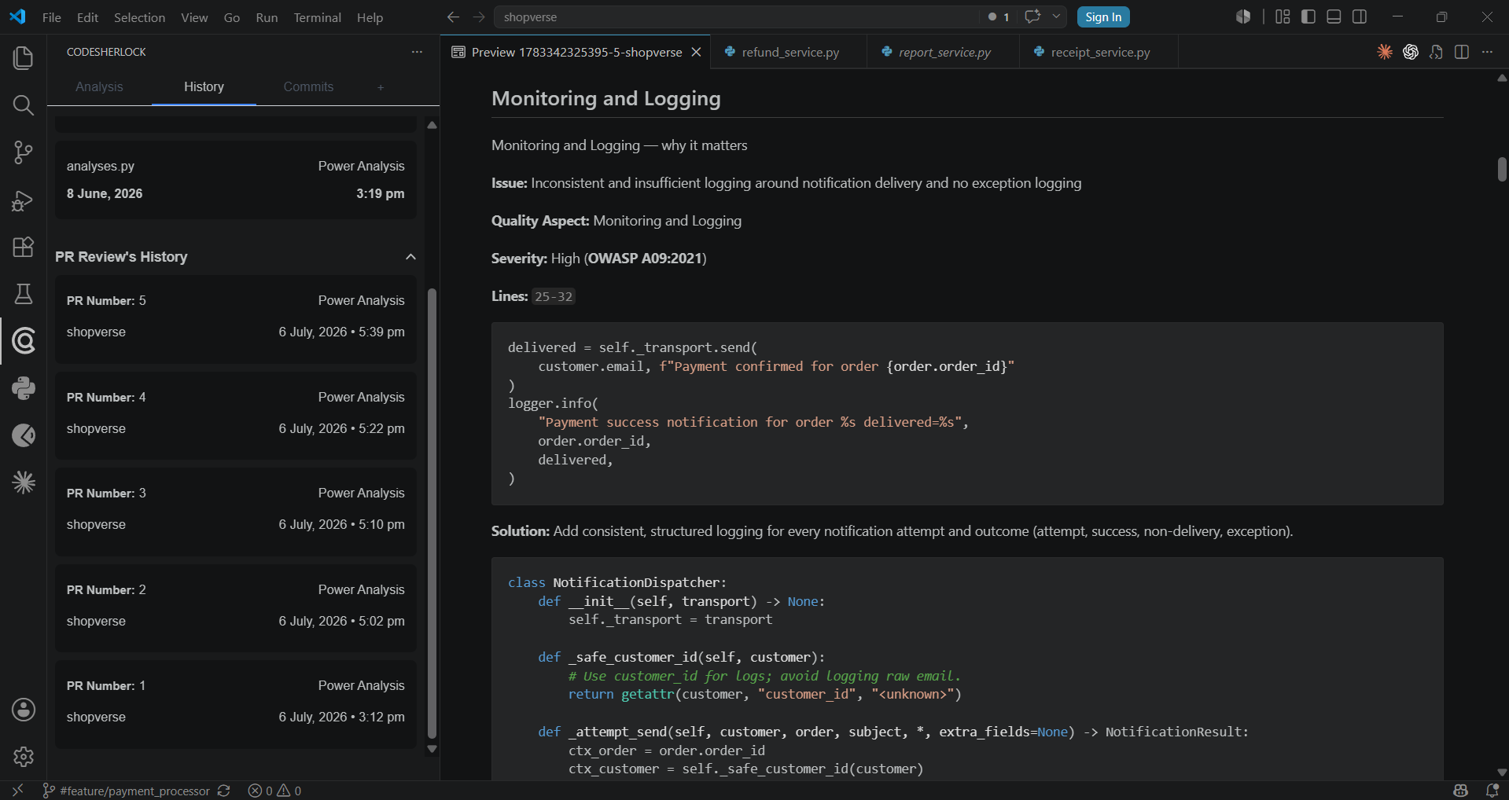1509x800 pixels.
Task: Open the CodeSherlock view in activity bar
Action: [x=24, y=341]
